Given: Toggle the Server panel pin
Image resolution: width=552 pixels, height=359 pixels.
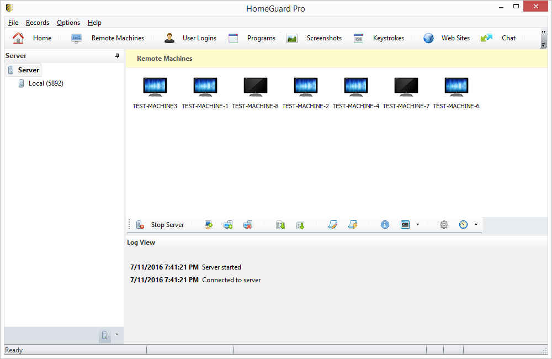Looking at the screenshot, I should [x=117, y=56].
